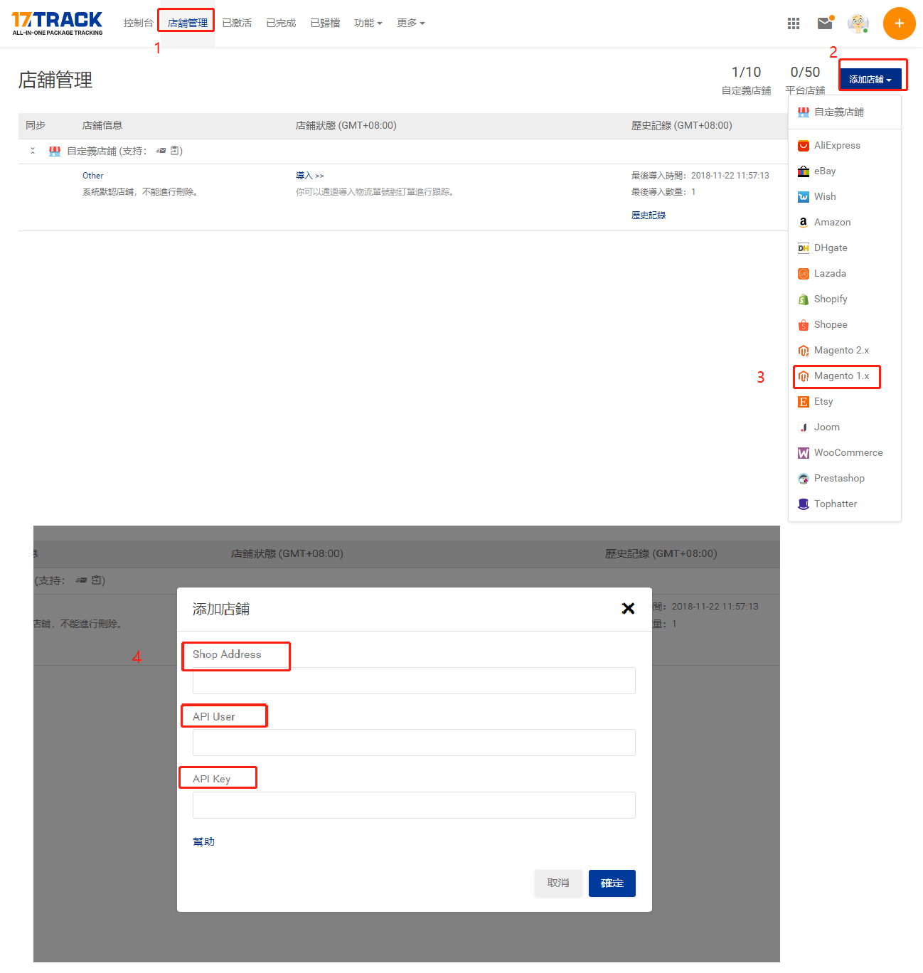Close the 添加店鋪 dialog

[628, 608]
